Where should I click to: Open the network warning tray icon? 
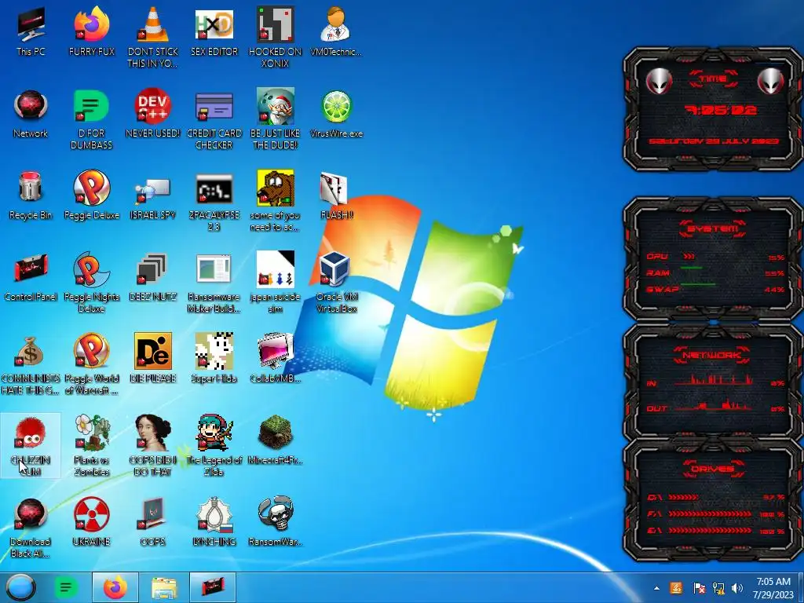(718, 588)
